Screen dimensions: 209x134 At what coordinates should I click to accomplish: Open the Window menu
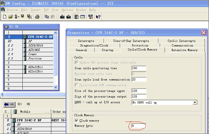[x=81, y=10]
